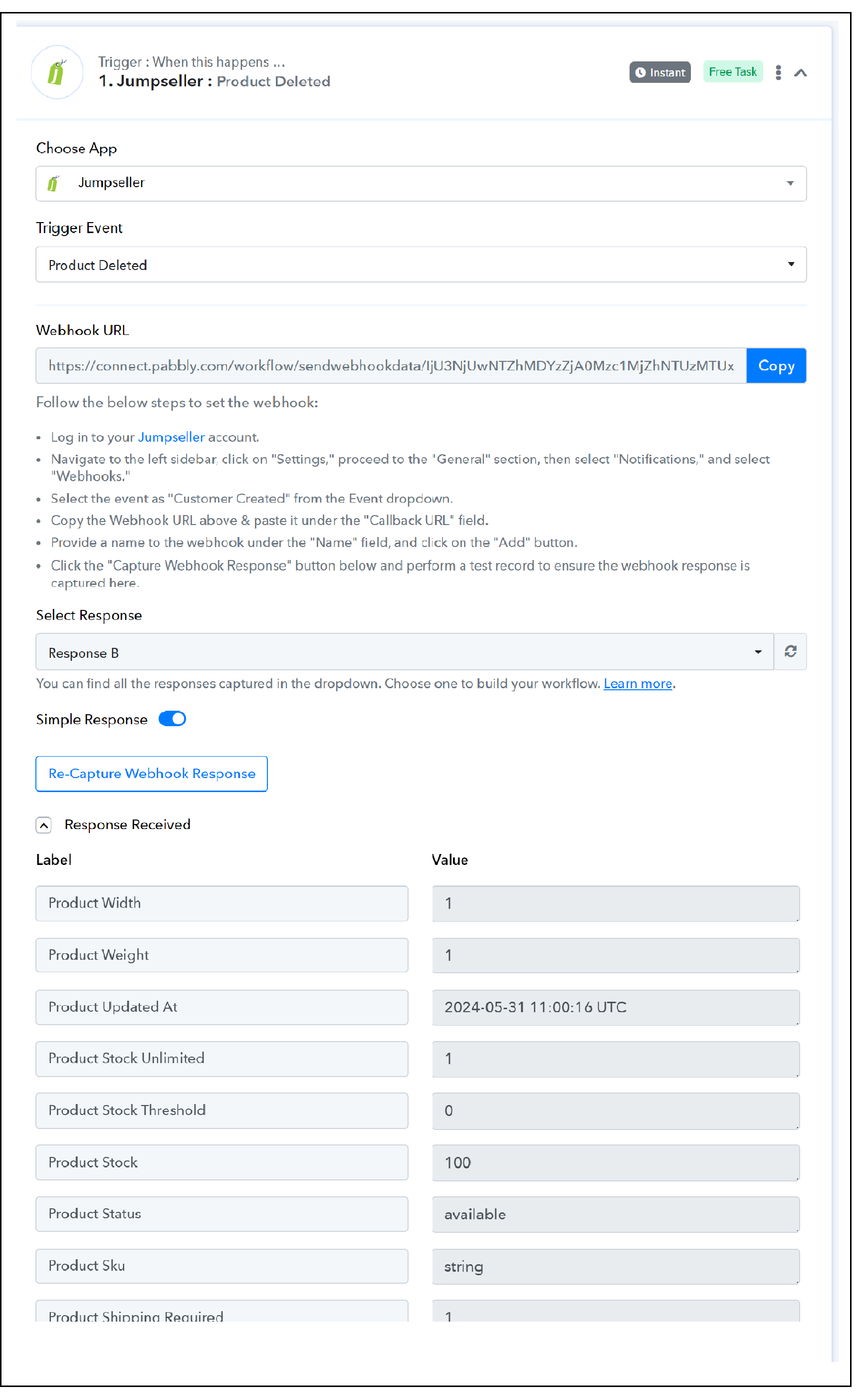Open the Trigger Event dropdown

tap(421, 265)
